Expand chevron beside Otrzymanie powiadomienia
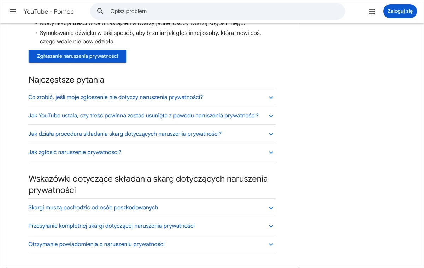The height and width of the screenshot is (268, 424). pos(271,245)
